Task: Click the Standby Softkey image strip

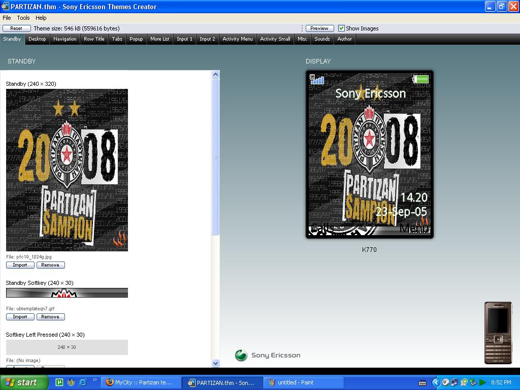Action: coord(67,292)
